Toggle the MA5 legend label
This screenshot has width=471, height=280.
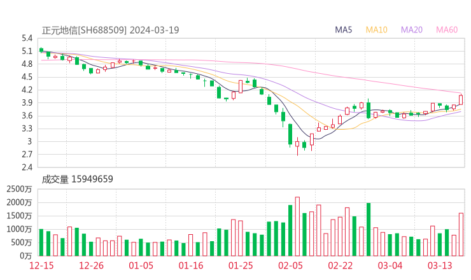(x=344, y=30)
